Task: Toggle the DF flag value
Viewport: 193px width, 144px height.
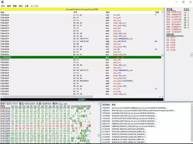Action: coord(186,25)
